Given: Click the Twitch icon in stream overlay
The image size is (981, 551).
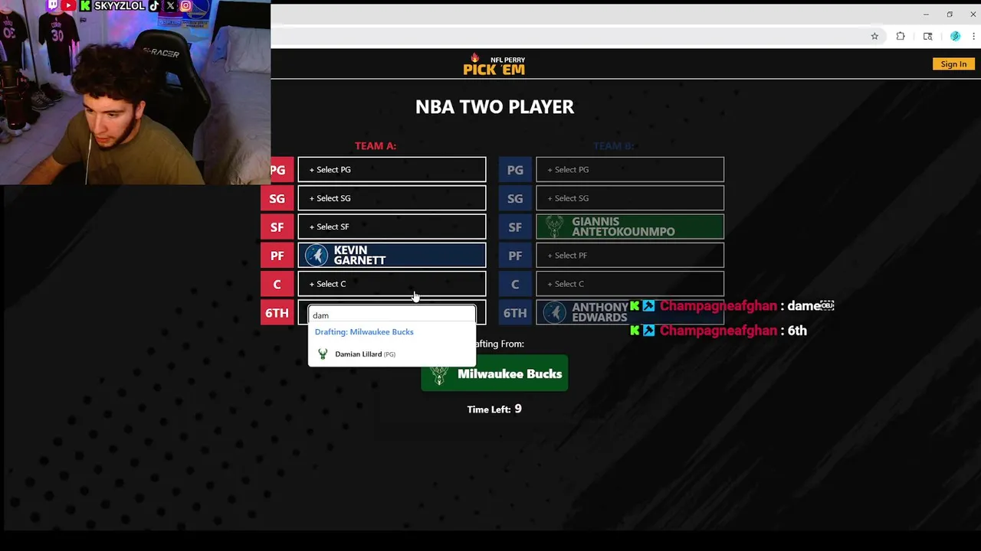Looking at the screenshot, I should (x=53, y=5).
